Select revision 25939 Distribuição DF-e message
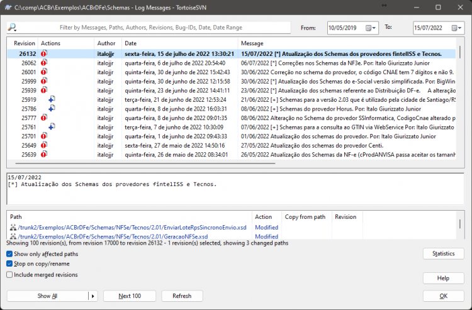The width and height of the screenshot is (472, 310). click(348, 91)
